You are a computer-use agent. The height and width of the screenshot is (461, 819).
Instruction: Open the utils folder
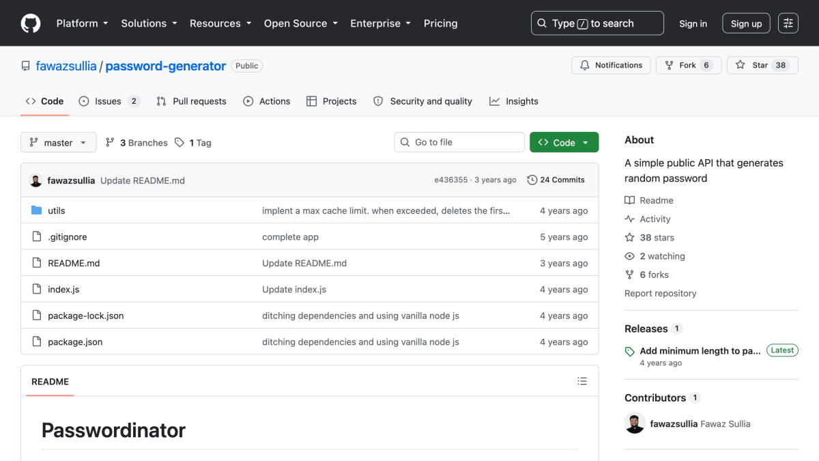pyautogui.click(x=57, y=211)
